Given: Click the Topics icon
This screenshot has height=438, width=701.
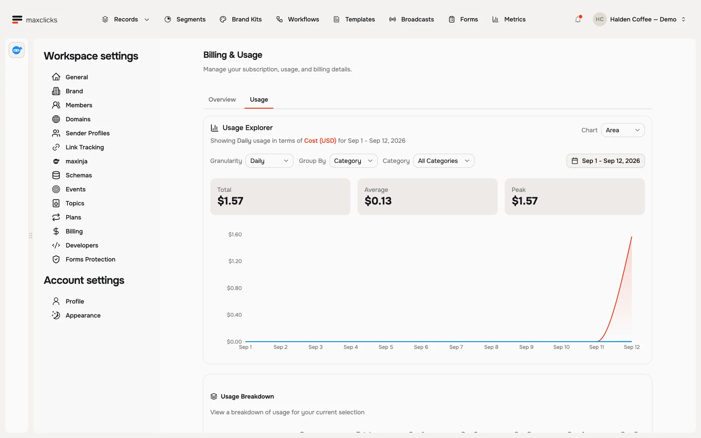Looking at the screenshot, I should tap(56, 203).
